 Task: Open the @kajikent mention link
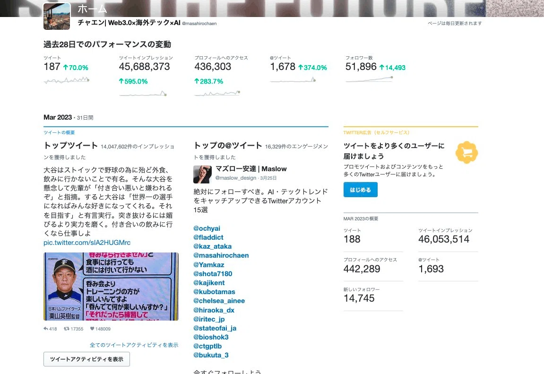coord(209,283)
